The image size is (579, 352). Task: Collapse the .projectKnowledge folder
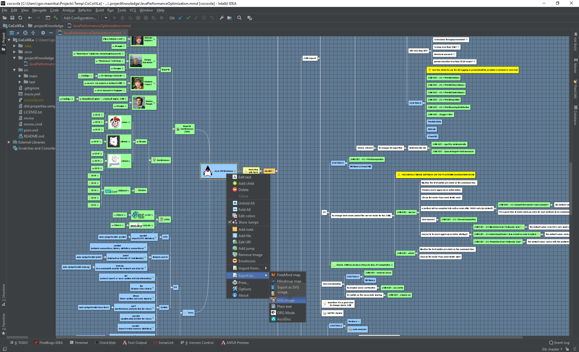pyautogui.click(x=14, y=58)
